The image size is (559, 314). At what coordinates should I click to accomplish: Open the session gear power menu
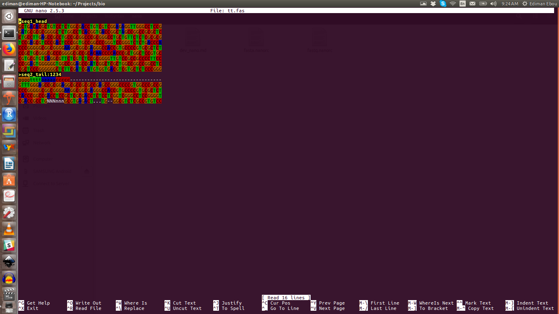525,4
